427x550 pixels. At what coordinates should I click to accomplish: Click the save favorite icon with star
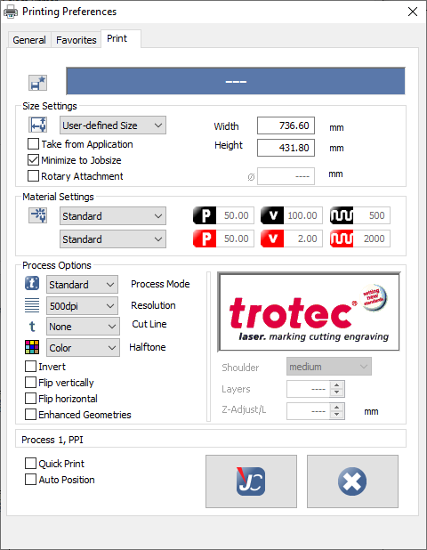point(37,83)
